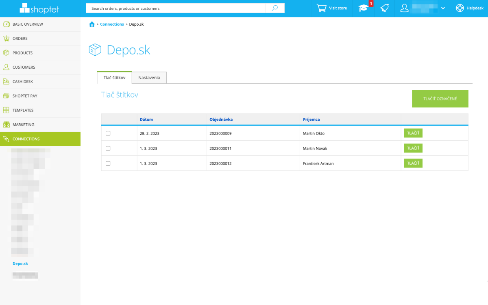Click the Customers person icon
The width and height of the screenshot is (488, 305).
tap(6, 67)
